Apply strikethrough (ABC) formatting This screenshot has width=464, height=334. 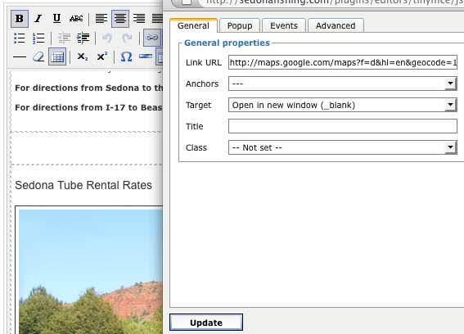point(76,19)
